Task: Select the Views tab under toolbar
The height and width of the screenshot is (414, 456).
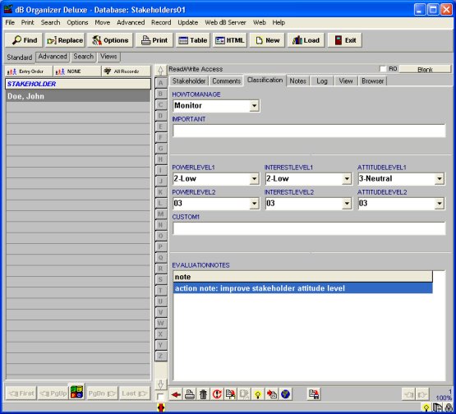Action: (108, 57)
